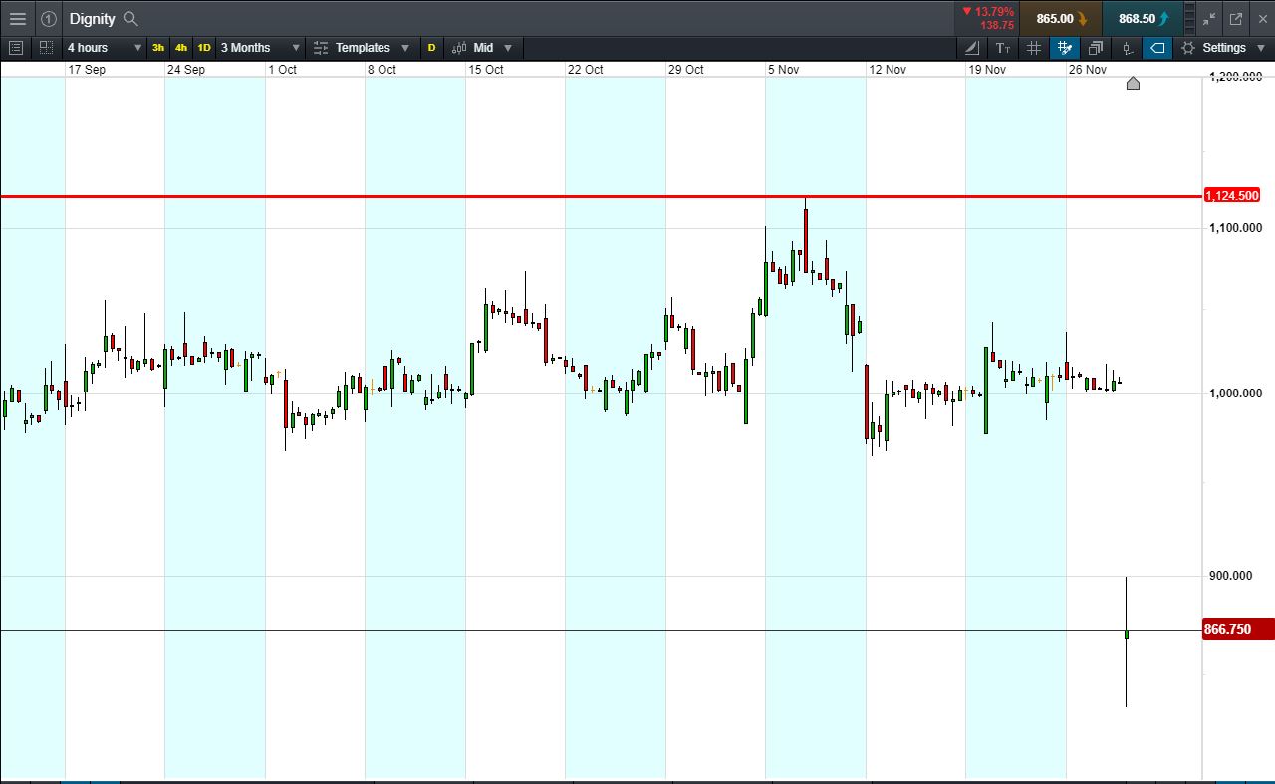Click the 1,100.000 price axis label

pos(1235,228)
